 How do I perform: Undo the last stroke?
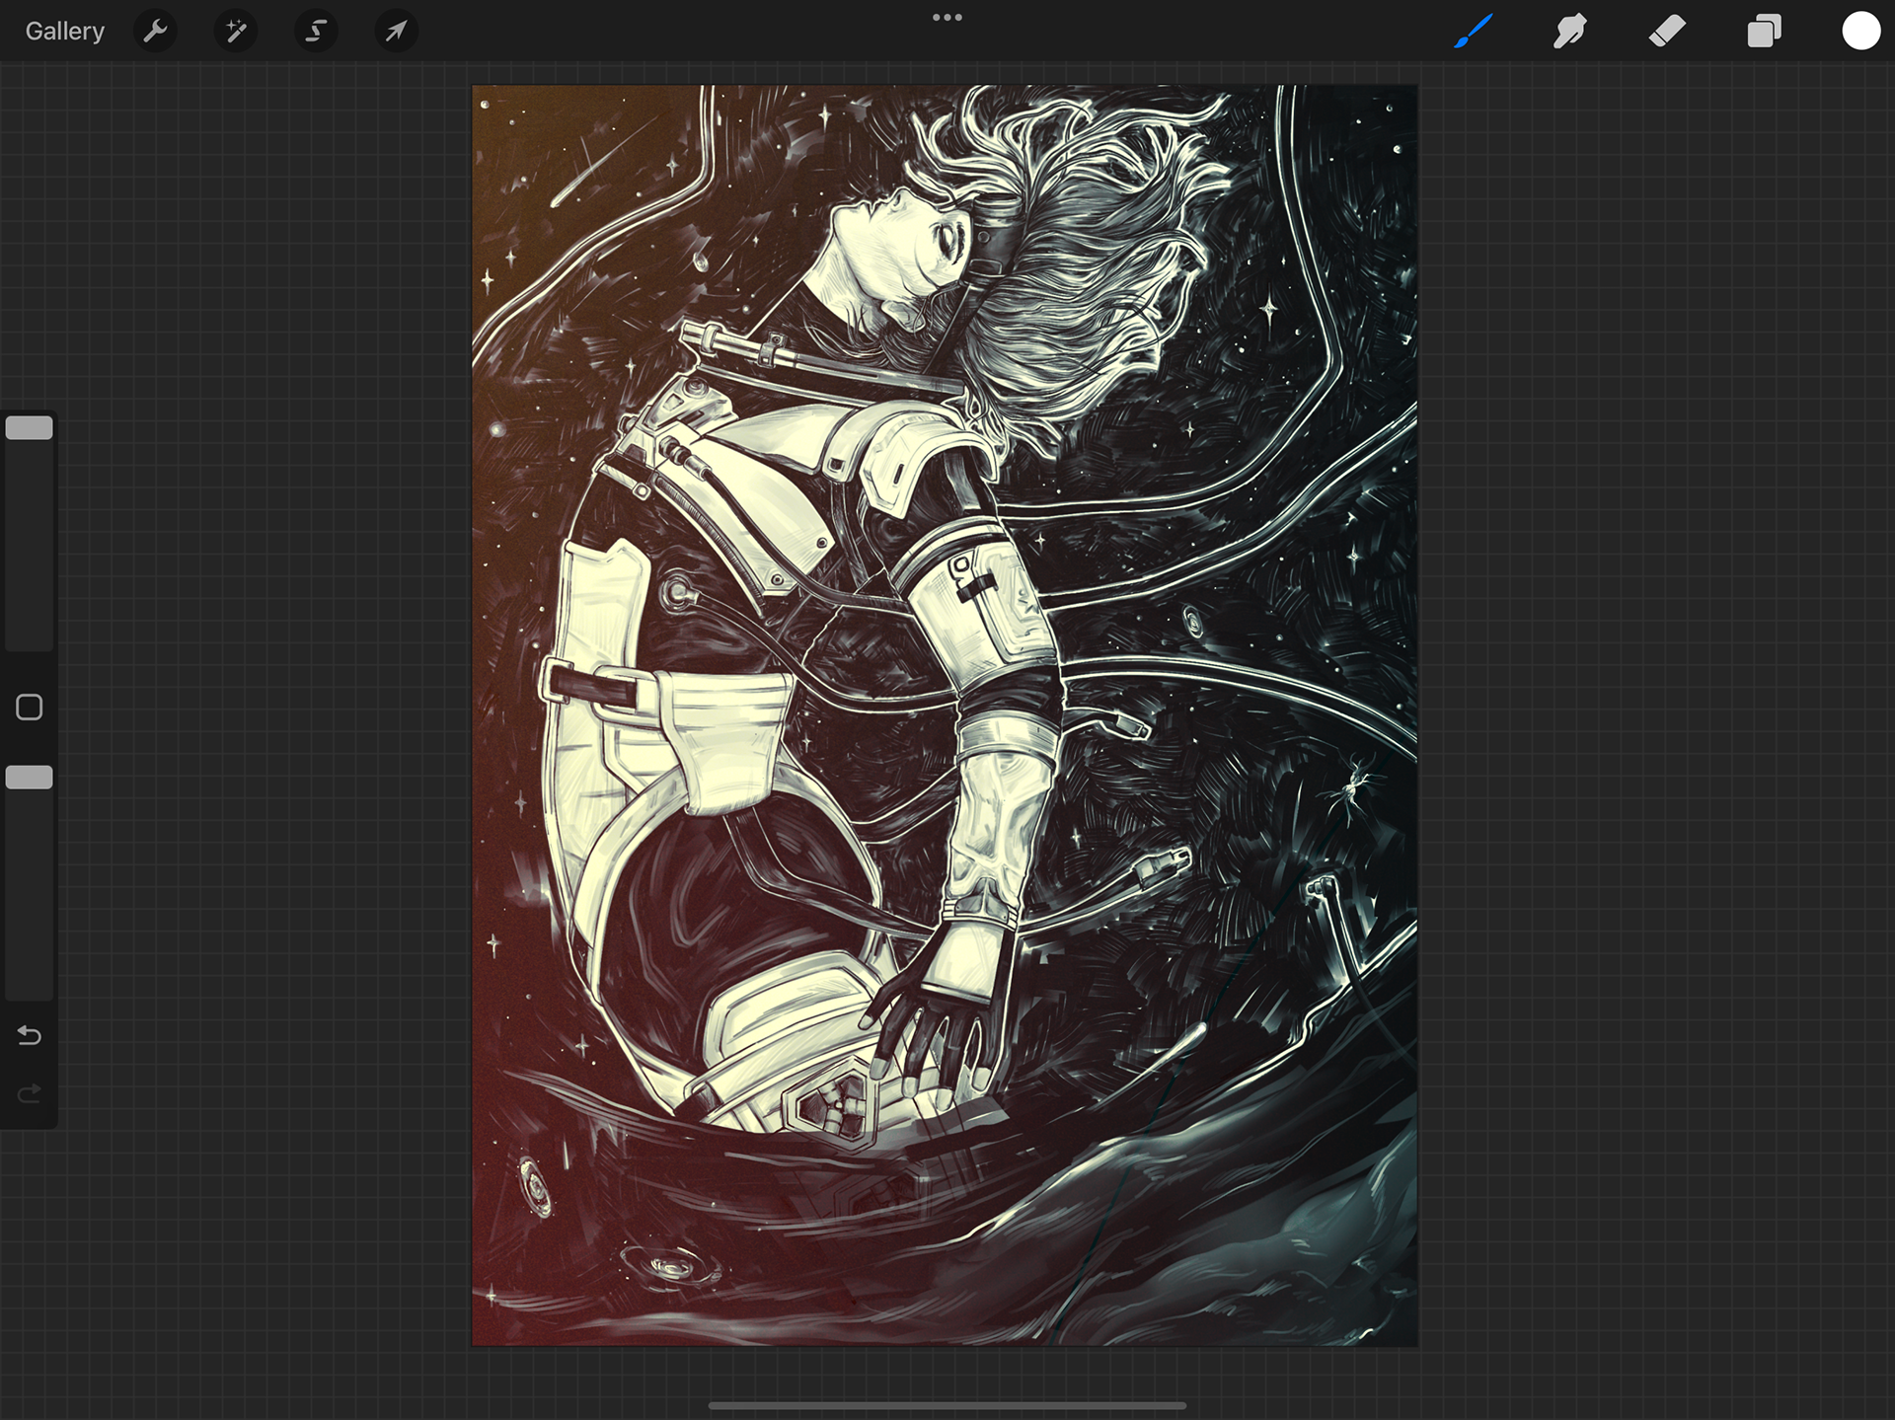point(30,1035)
